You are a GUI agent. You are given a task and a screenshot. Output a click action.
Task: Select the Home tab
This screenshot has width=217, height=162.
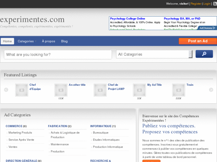click(x=7, y=41)
